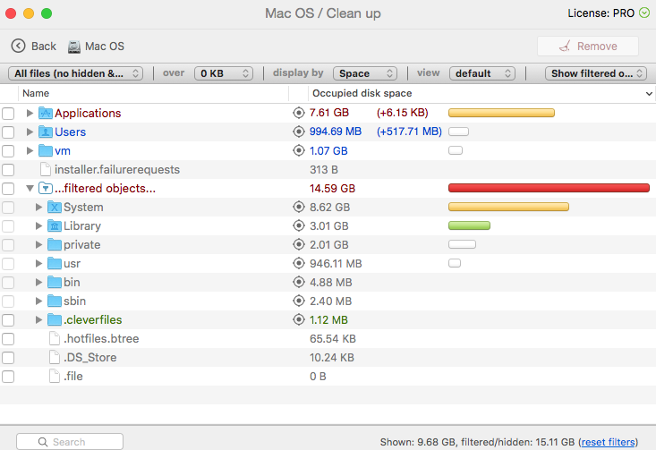Image resolution: width=656 pixels, height=450 pixels.
Task: Click the red filtered objects usage bar
Action: click(549, 188)
